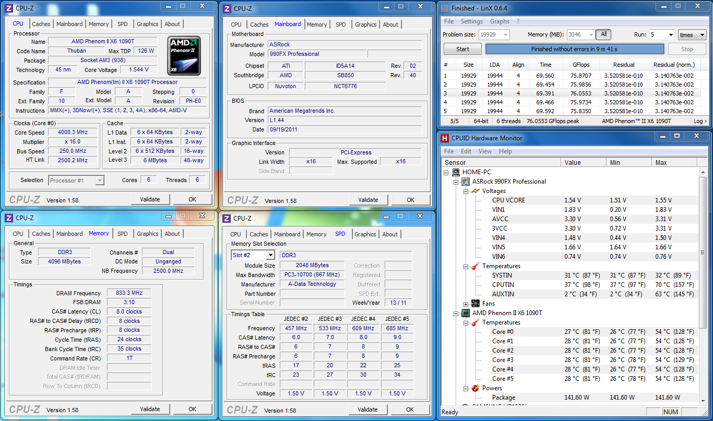This screenshot has width=713, height=421.
Task: Collapse the Powers node
Action: (466, 388)
